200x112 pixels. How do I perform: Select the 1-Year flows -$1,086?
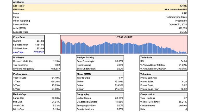119,81
